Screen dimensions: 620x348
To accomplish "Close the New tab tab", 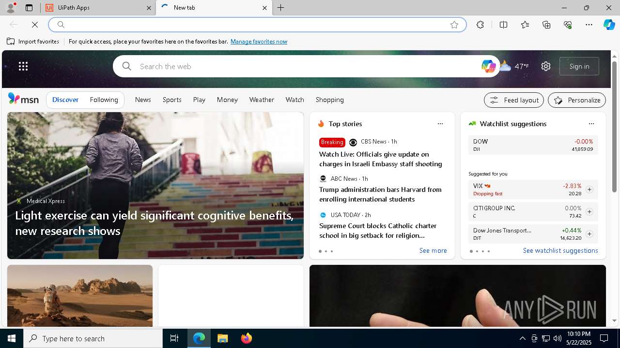I will (264, 8).
